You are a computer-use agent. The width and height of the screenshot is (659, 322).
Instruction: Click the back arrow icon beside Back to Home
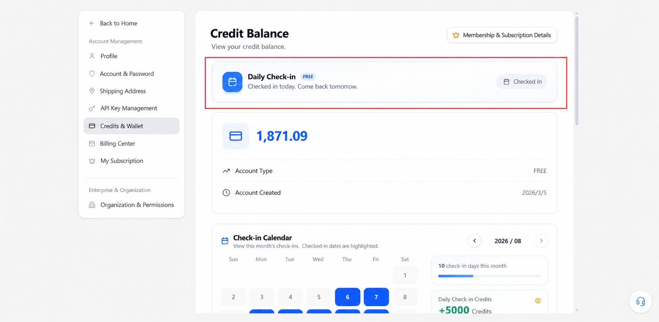click(92, 23)
